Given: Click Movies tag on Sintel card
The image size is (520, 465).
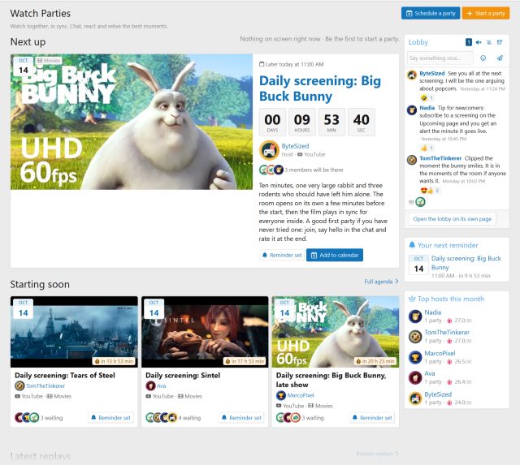Looking at the screenshot, I should click(x=190, y=396).
